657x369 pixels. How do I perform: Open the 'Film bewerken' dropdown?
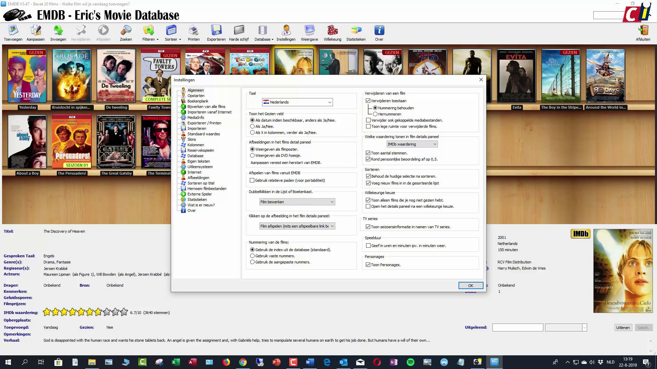(x=297, y=202)
